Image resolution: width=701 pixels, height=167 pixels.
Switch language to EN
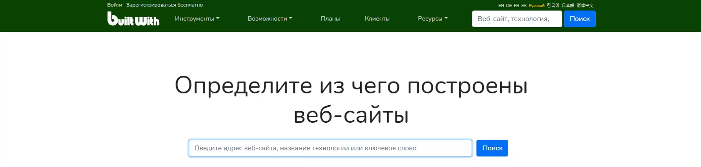501,6
